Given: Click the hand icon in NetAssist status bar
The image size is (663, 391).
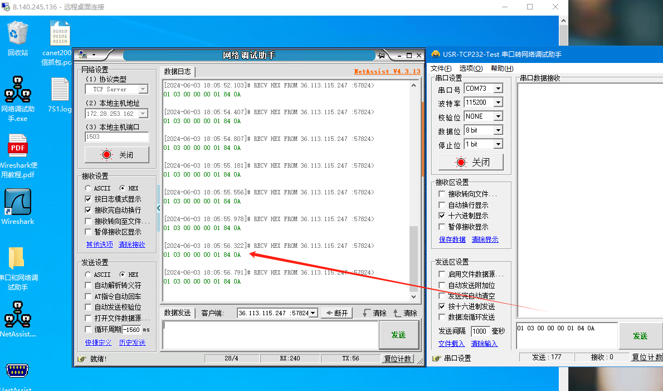Looking at the screenshot, I should 81,359.
